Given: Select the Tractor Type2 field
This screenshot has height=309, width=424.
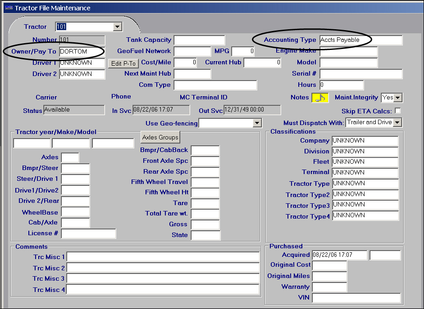Looking at the screenshot, I should coord(365,194).
